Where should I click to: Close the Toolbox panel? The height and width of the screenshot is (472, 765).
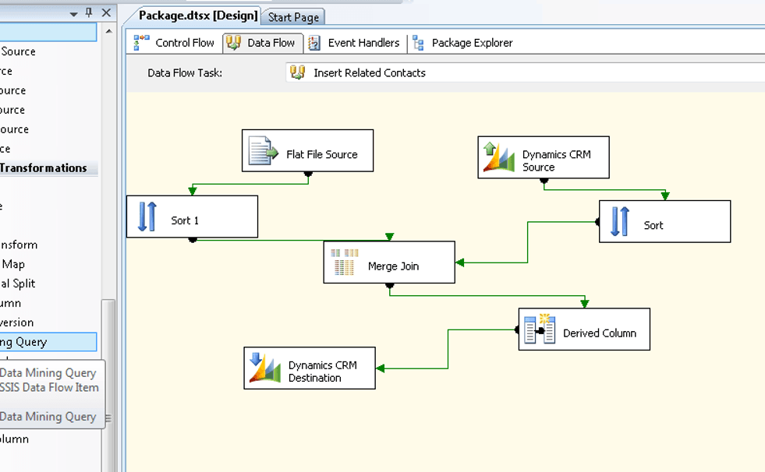106,12
